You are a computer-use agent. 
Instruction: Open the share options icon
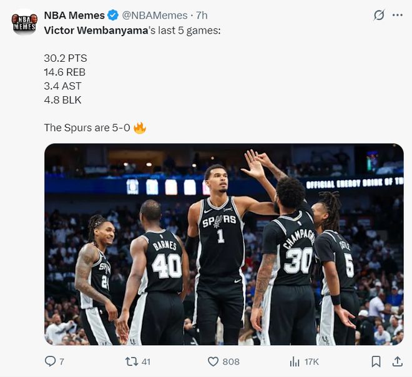(x=397, y=361)
